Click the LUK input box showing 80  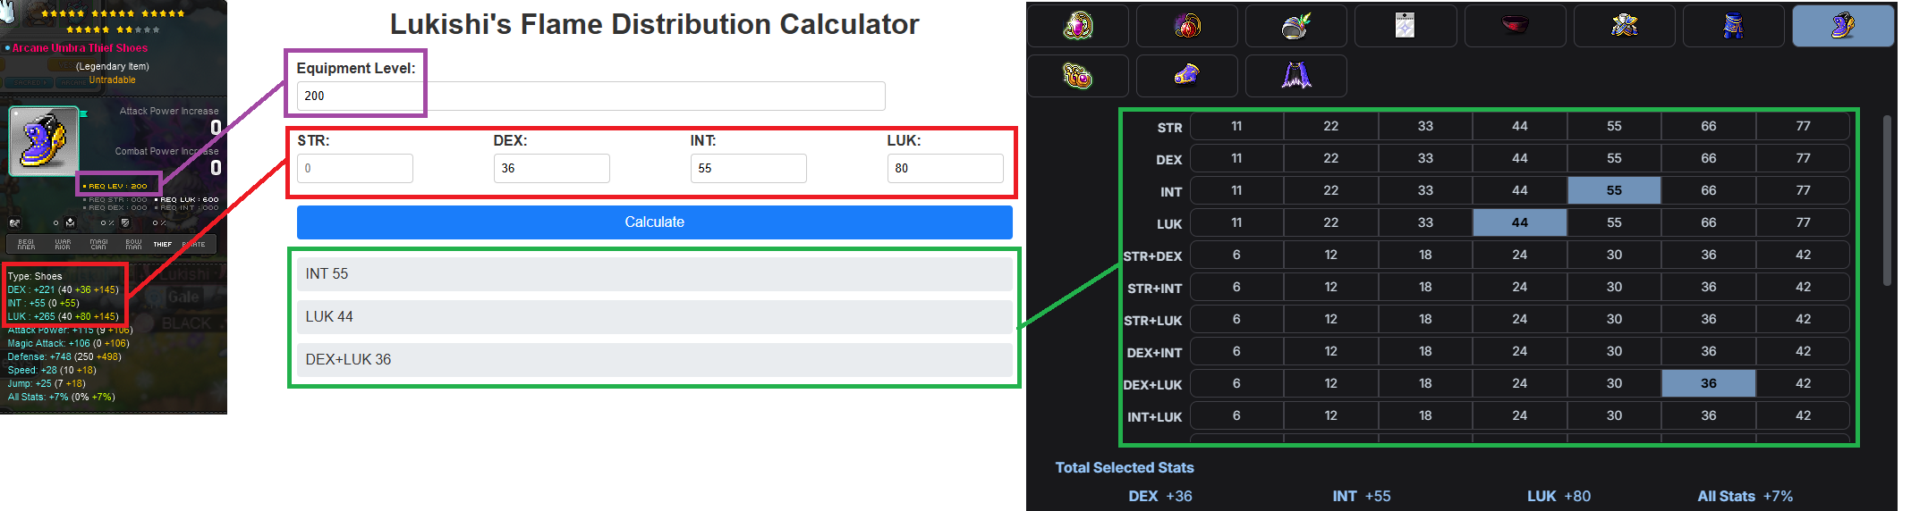click(x=945, y=168)
